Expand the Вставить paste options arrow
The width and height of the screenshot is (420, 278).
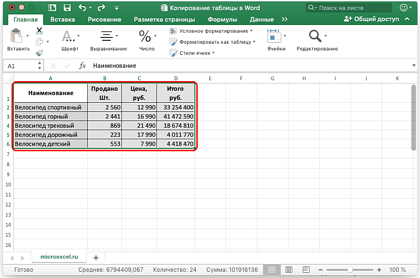(x=27, y=36)
